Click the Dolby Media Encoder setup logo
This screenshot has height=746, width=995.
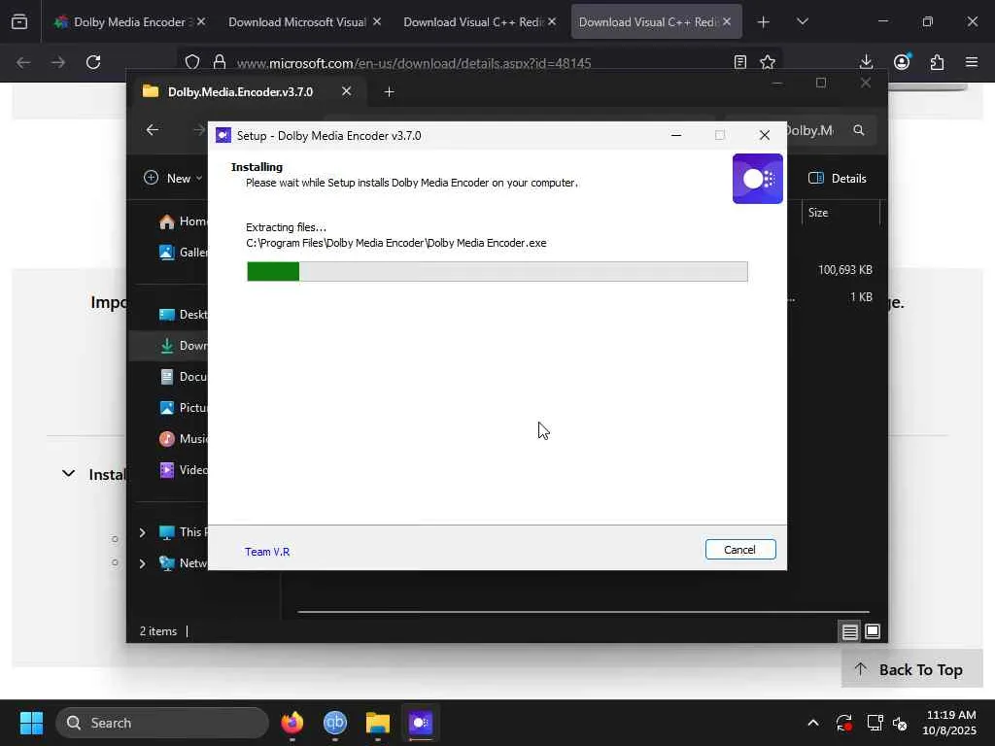click(x=757, y=179)
